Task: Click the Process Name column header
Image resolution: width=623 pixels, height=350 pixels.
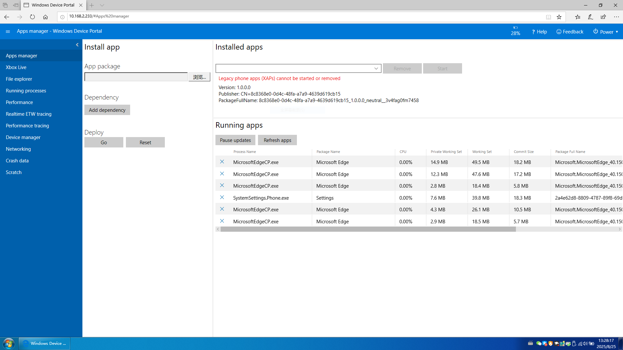Action: pyautogui.click(x=245, y=152)
